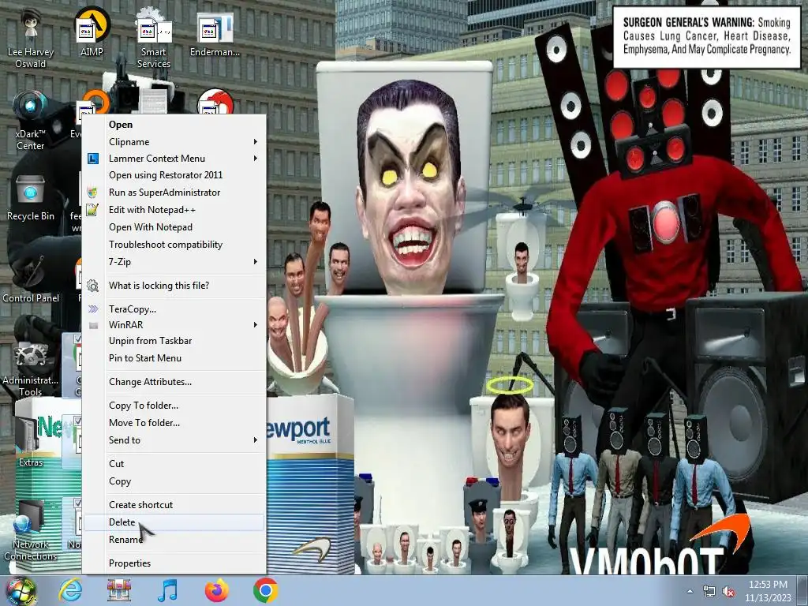Open xDark Center desktop icon
808x606 pixels.
(31, 120)
